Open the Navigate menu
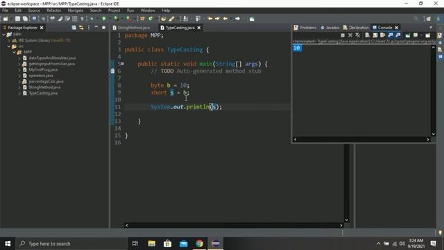Viewport: 444px width, 250px height. [76, 10]
